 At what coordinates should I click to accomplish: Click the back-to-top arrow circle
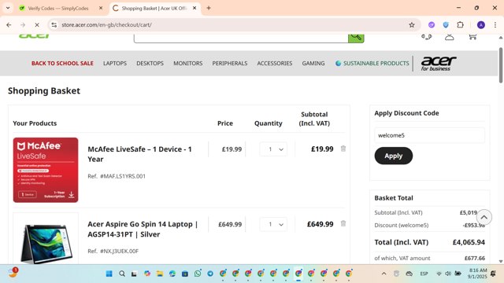484,218
